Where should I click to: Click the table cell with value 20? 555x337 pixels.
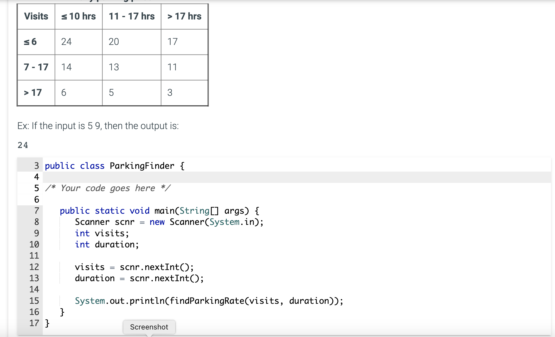(132, 42)
